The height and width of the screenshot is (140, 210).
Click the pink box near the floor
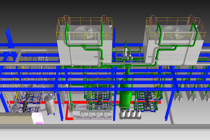coord(38,118)
